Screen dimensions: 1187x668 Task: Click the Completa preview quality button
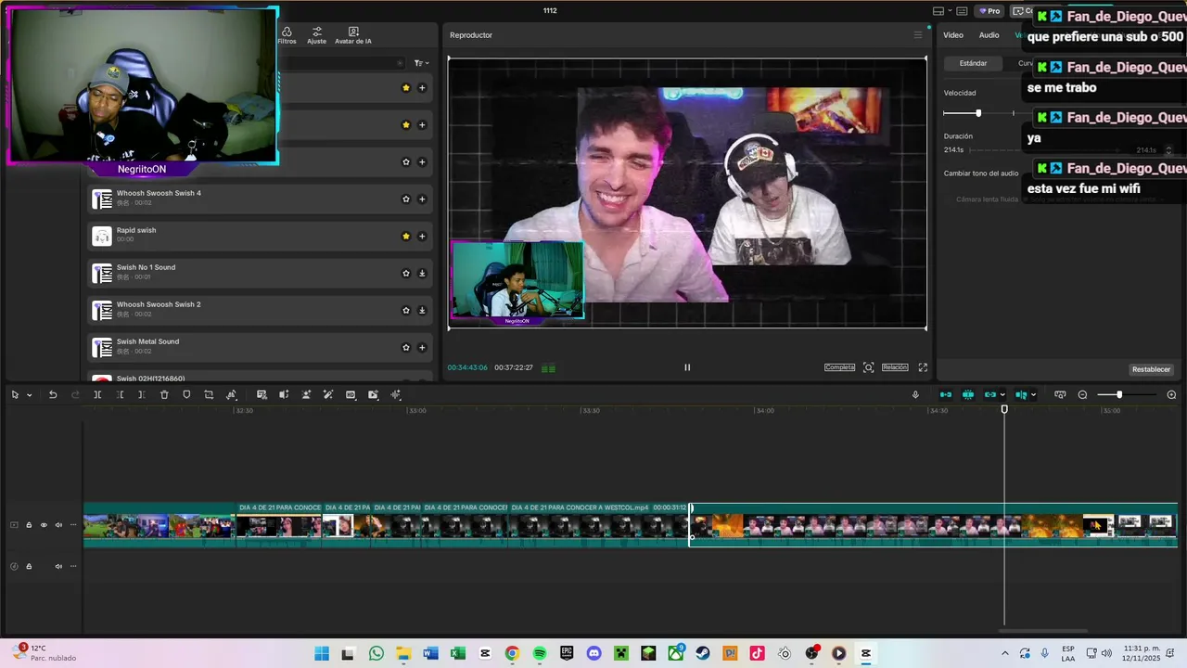pos(839,367)
